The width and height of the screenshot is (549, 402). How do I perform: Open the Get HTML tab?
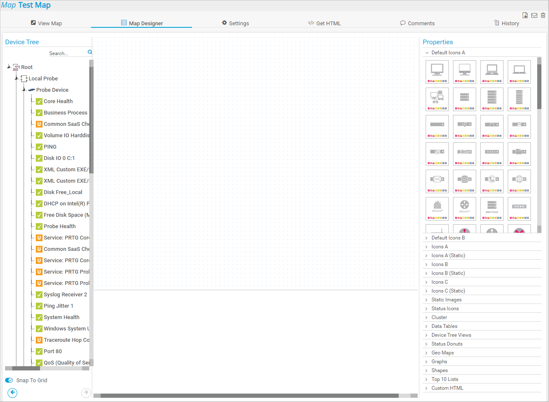324,23
